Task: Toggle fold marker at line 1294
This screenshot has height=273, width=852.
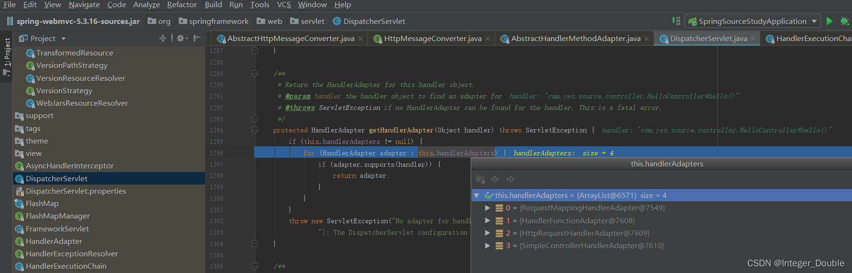Action: [255, 130]
